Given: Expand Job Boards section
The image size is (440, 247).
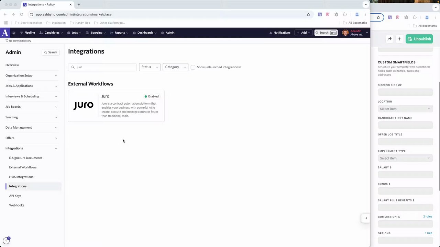Looking at the screenshot, I should click(31, 107).
